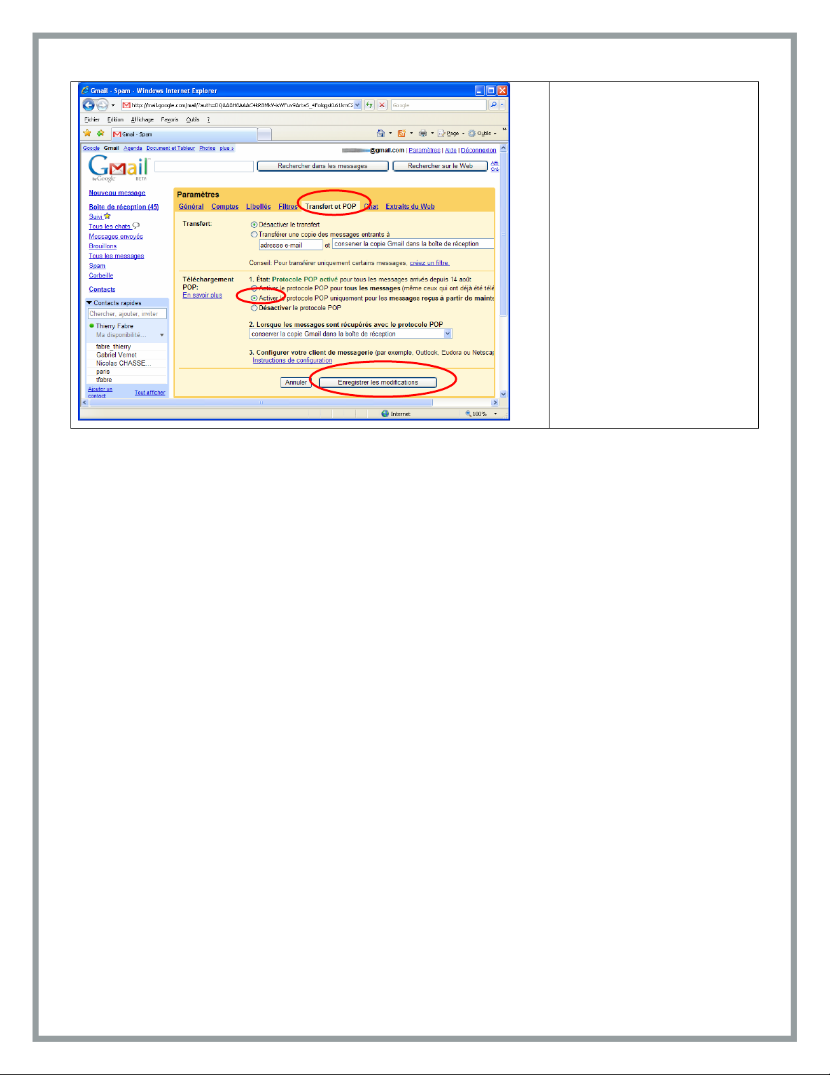Screen dimensions: 830x1075
Task: Collapse the 'Contacts rapides' section
Action: coord(89,303)
